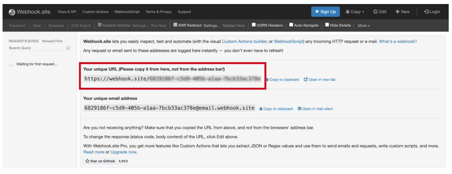The width and height of the screenshot is (452, 174).
Task: Toggle Newest First sort order
Action: coord(52,41)
